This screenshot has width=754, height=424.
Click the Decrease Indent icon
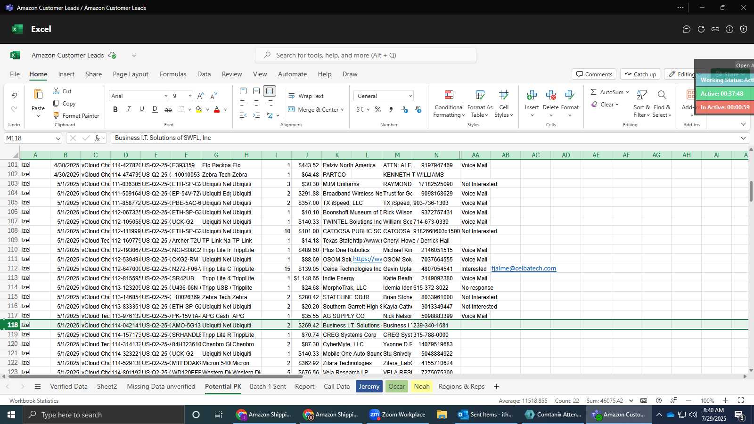click(243, 115)
